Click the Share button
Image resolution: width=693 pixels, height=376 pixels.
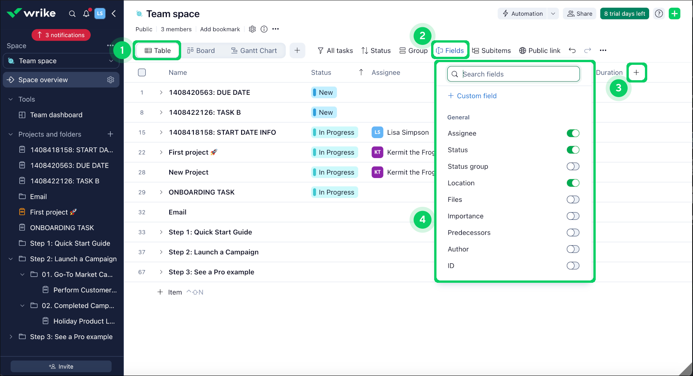point(580,14)
